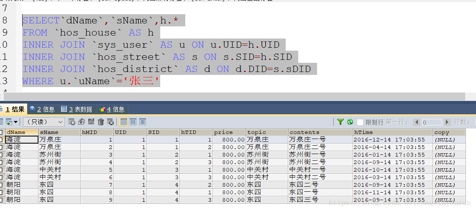Click the dName column header
The width and height of the screenshot is (476, 211).
click(x=22, y=132)
